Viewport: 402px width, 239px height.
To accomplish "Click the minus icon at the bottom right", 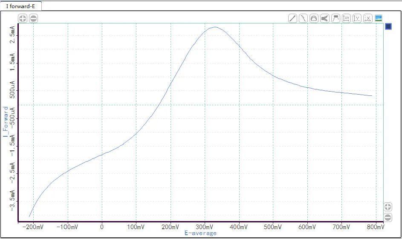I will click(x=388, y=217).
